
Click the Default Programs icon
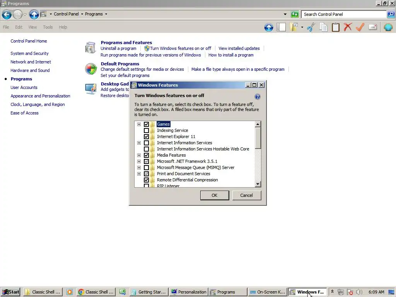click(x=90, y=69)
